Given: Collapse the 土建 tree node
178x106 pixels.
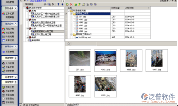Looking at the screenshot, I should click(x=27, y=28).
